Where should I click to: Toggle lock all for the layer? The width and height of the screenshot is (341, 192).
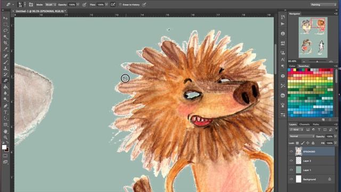(313, 143)
